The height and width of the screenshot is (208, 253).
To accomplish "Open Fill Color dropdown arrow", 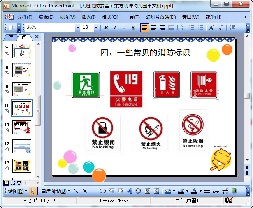I will (x=174, y=191).
